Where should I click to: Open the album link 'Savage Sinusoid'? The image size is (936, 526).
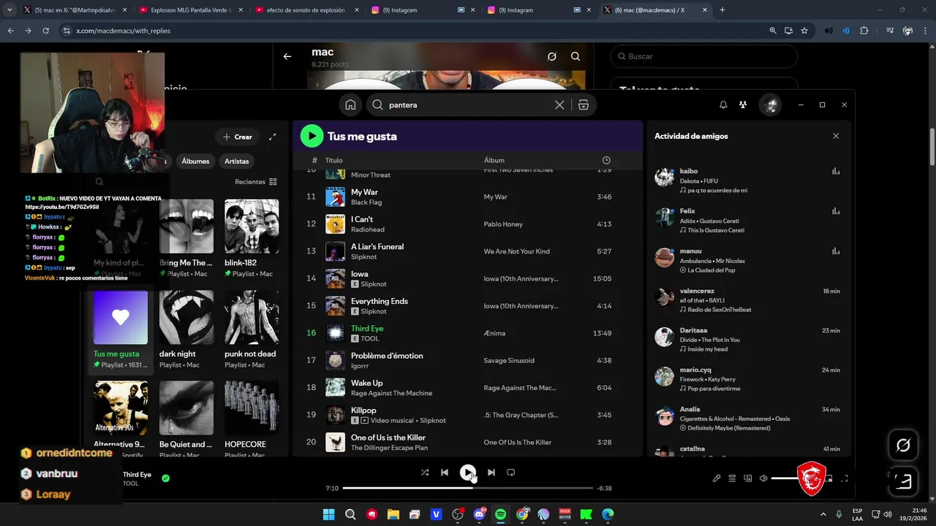[509, 361]
